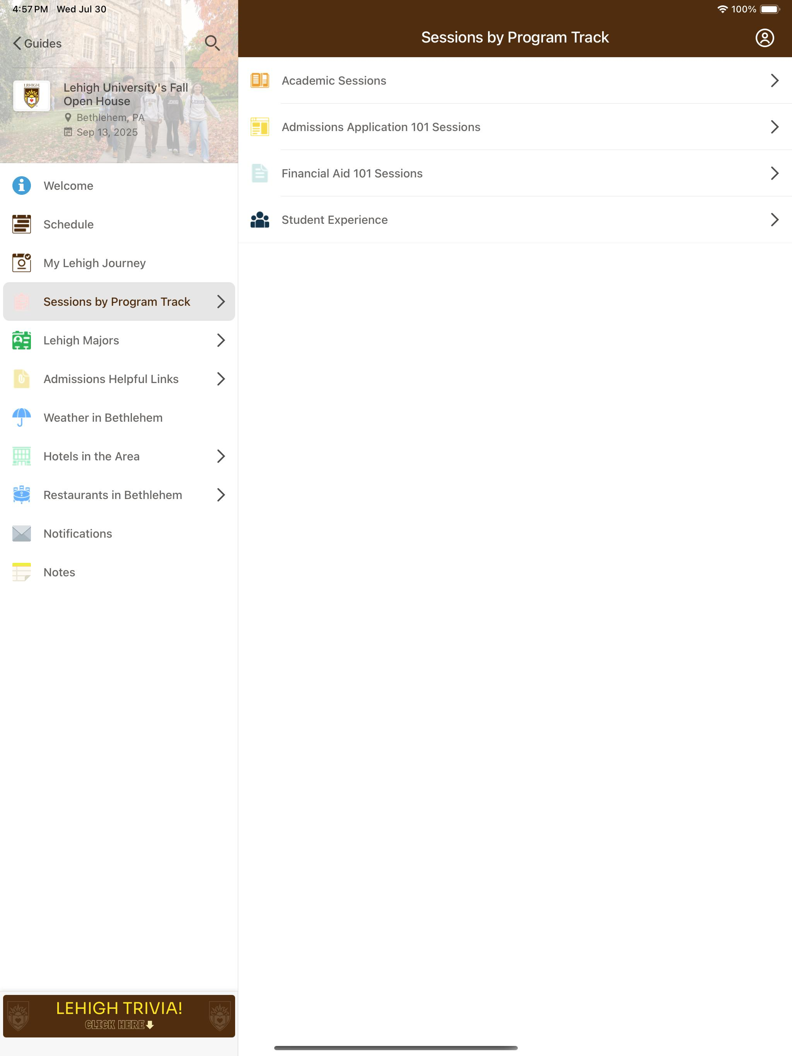This screenshot has height=1056, width=792.
Task: Click the Admissions Application 101 yellow icon
Action: point(260,127)
